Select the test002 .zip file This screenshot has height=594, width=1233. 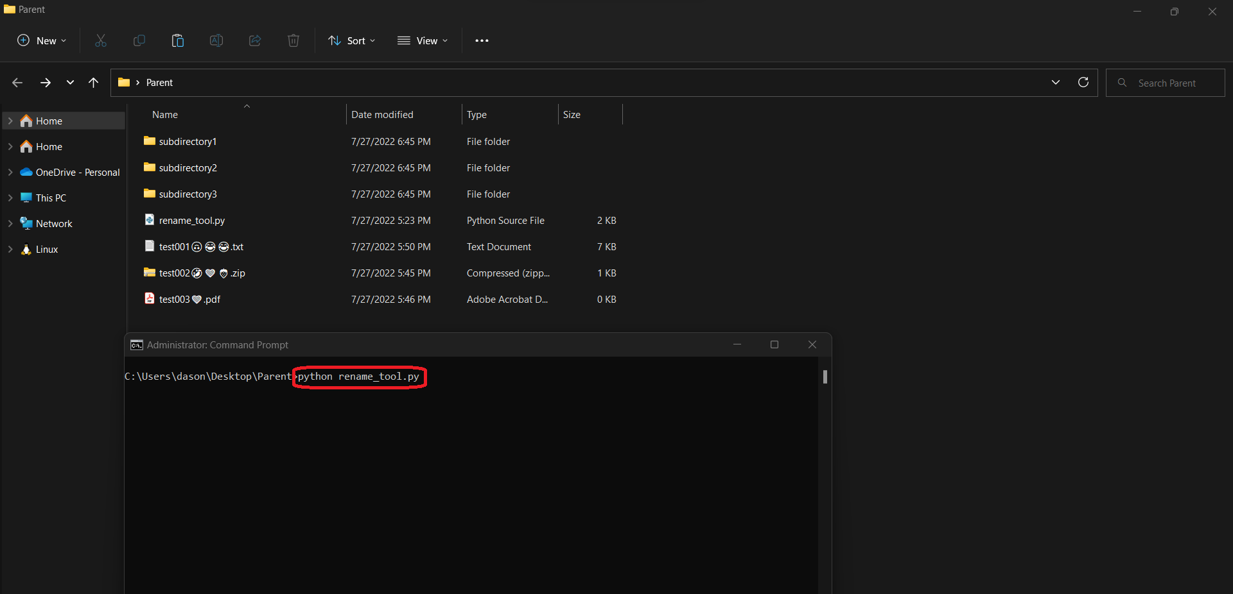click(202, 273)
